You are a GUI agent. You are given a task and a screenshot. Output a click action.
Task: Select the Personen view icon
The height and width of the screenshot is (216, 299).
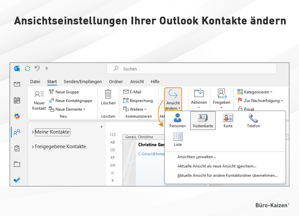(x=177, y=118)
